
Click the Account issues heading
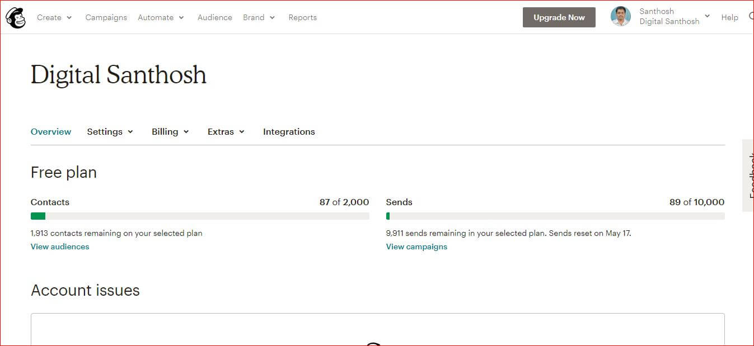[85, 291]
